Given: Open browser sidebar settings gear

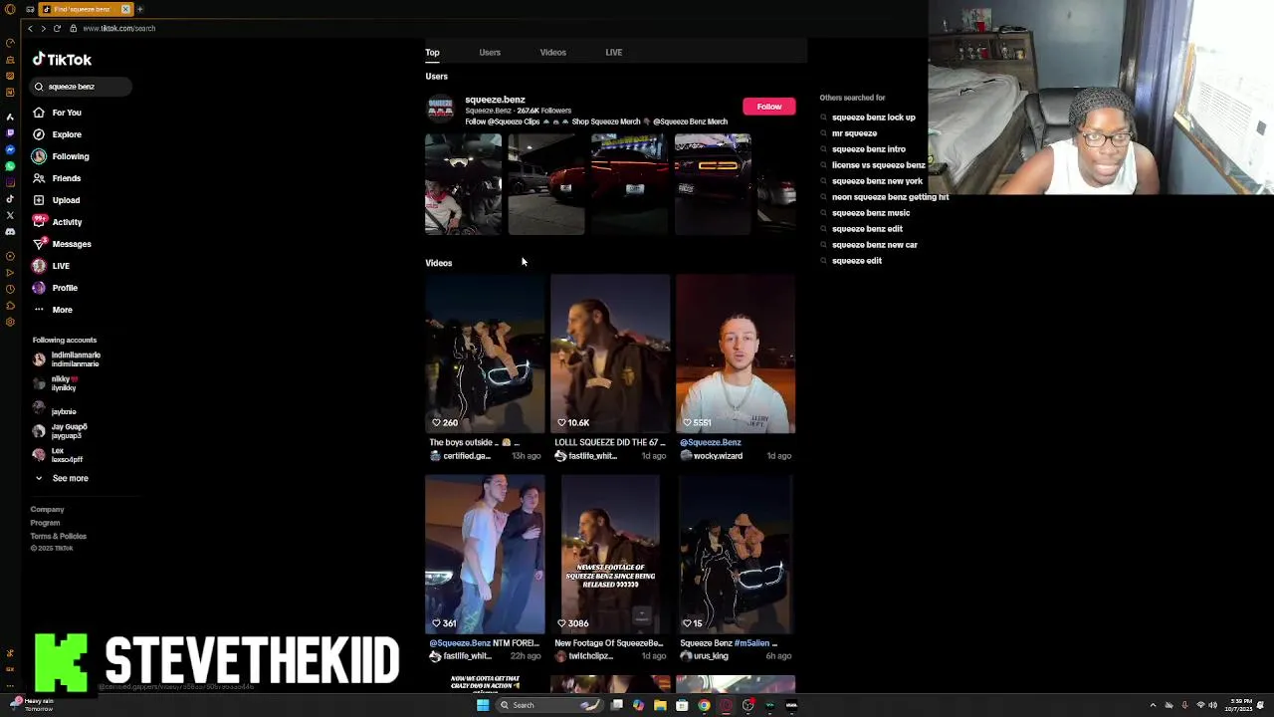Looking at the screenshot, I should 10,322.
